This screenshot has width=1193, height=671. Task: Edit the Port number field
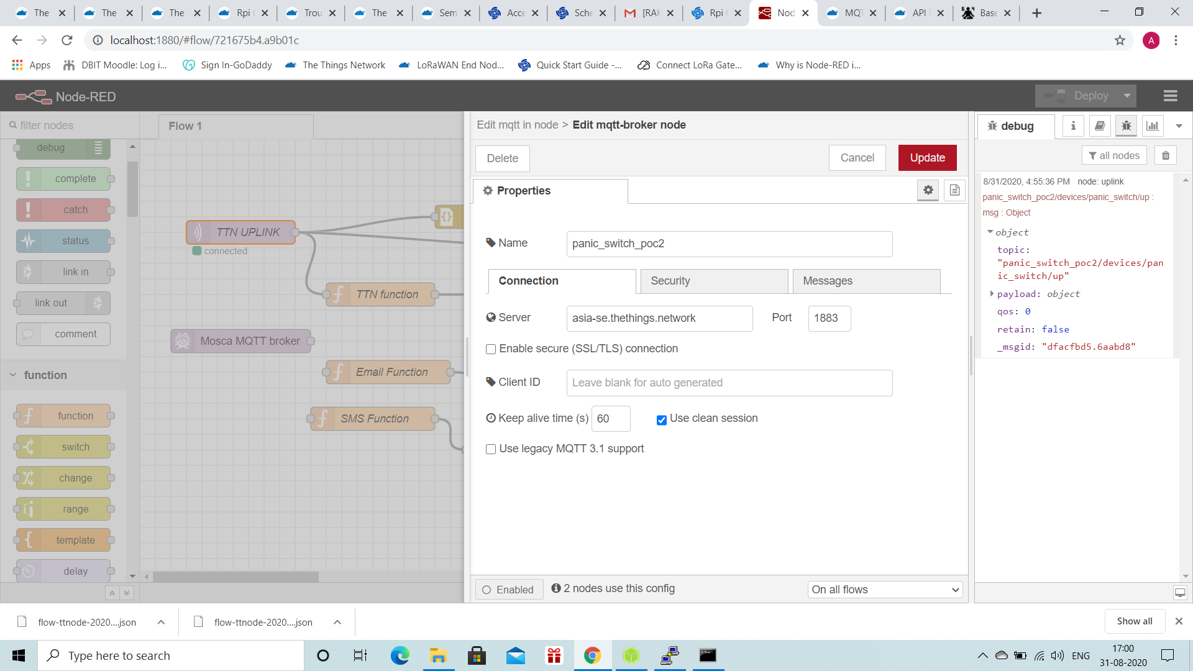click(829, 318)
